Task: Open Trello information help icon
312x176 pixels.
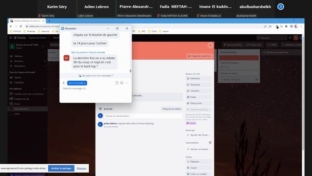Action: tap(291, 38)
